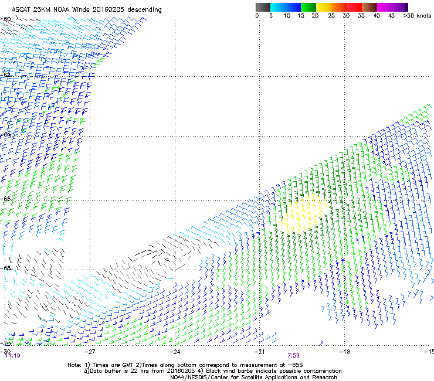
Task: Click the magenta 40-45 knots legend segment
Action: tap(385, 7)
